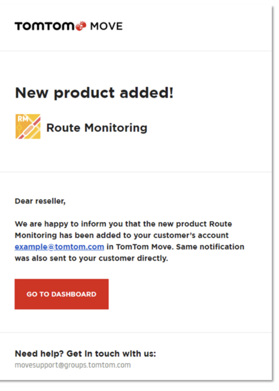Click the words 'New product' in heading
This screenshot has height=391, width=279.
(65, 93)
